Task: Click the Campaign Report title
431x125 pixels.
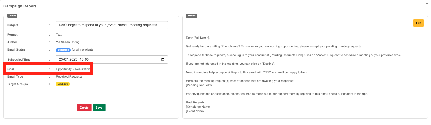Action: [20, 6]
